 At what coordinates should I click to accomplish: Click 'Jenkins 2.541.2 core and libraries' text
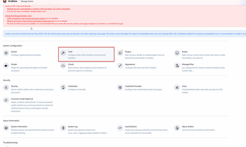point(18,6)
